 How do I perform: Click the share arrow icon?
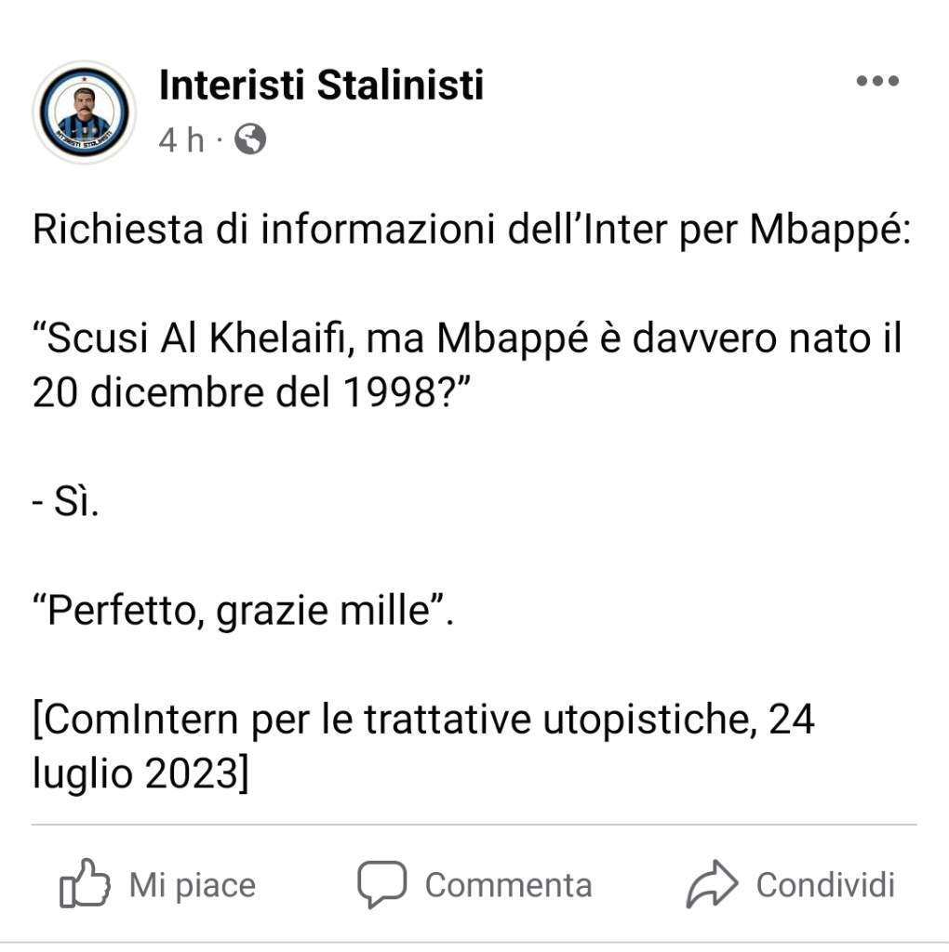click(x=712, y=884)
